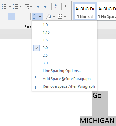Click Remove Space After Paragraph
This screenshot has height=126, width=116.
tap(65, 86)
